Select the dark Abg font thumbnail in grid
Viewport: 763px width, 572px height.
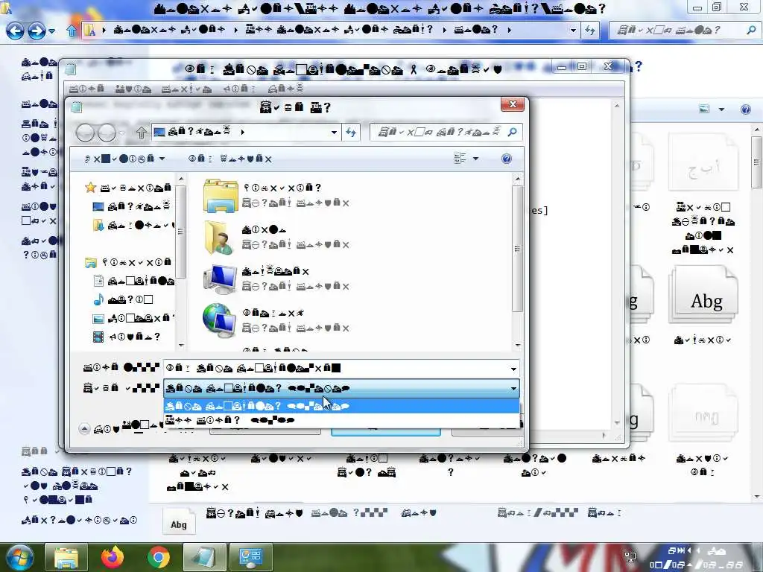[703, 295]
